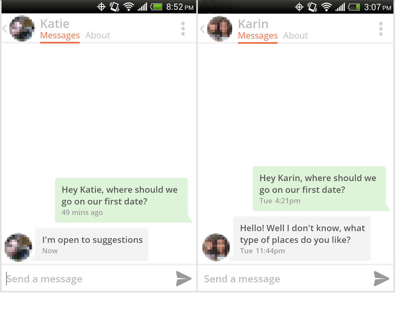This screenshot has height=315, width=395.
Task: Open Karin's profile photo in the header
Action: point(220,29)
